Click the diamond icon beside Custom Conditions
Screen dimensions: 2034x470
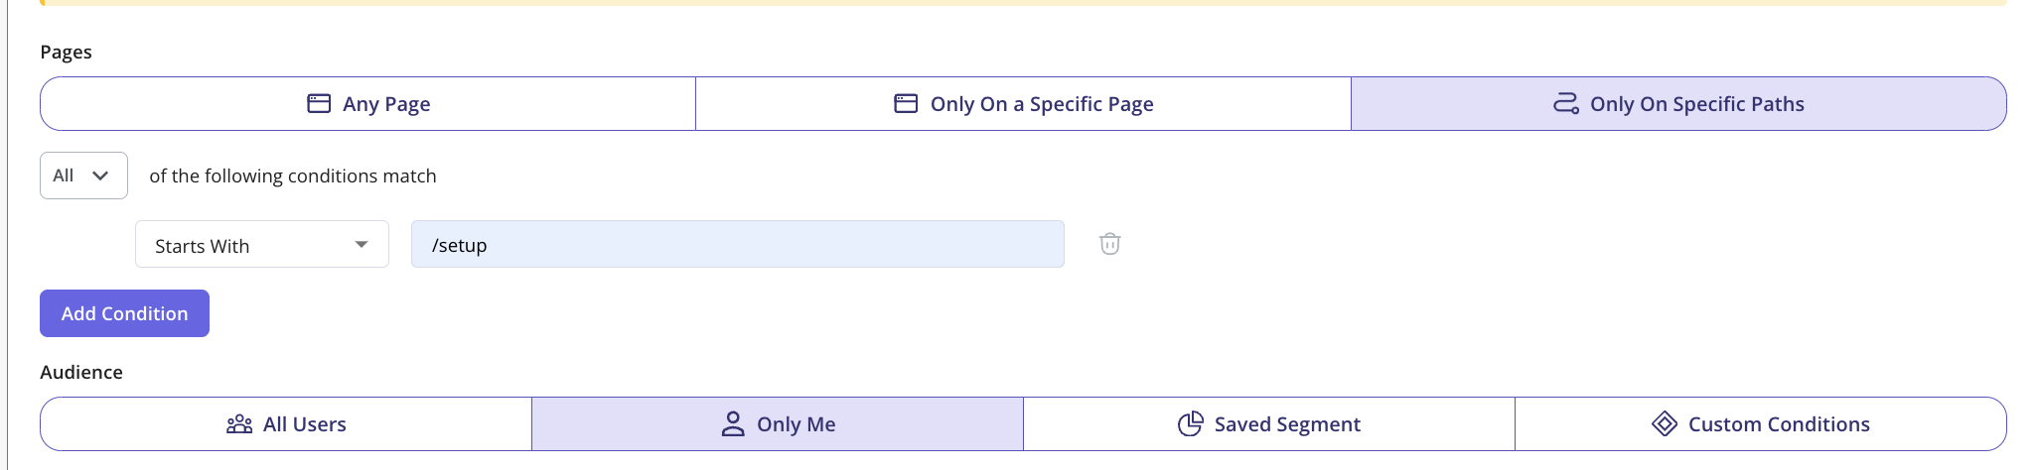1665,424
